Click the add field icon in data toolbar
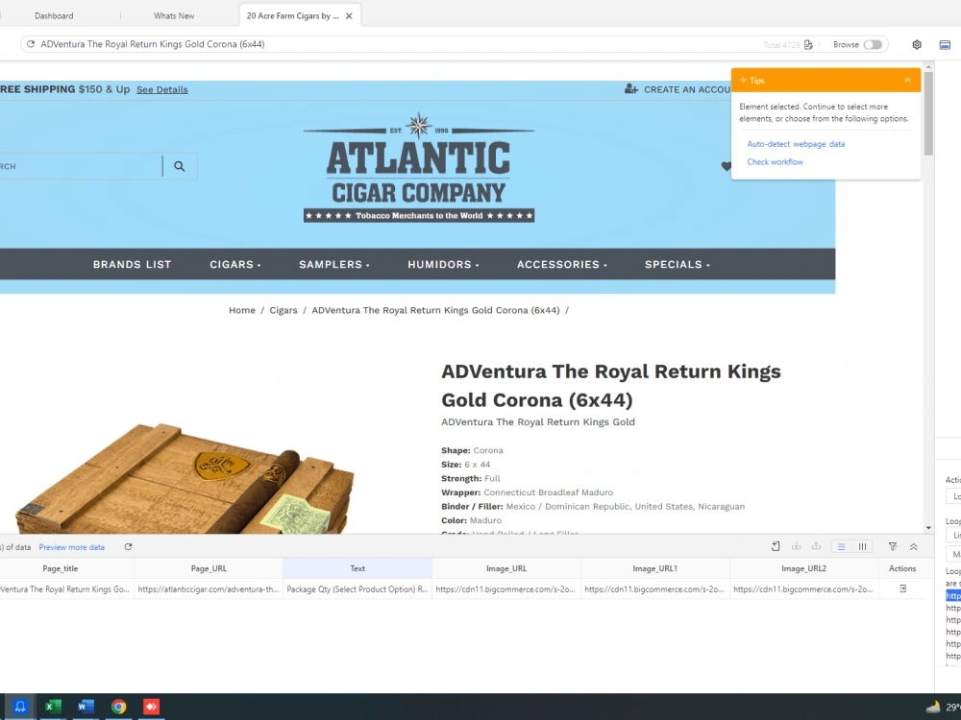 [x=776, y=547]
